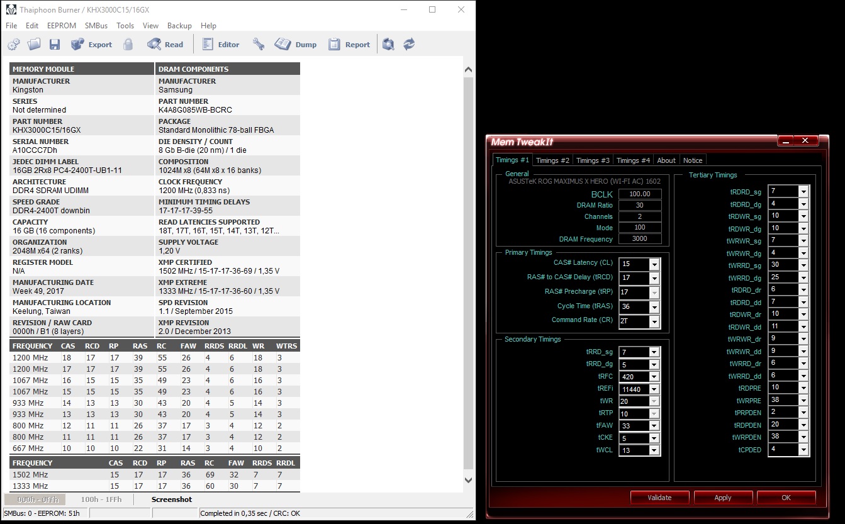This screenshot has width=845, height=524.
Task: Open the View menu
Action: click(x=150, y=26)
